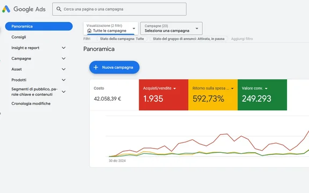Open the Valore conv. metric dropdown arrow
This screenshot has width=309, height=193.
point(266,88)
